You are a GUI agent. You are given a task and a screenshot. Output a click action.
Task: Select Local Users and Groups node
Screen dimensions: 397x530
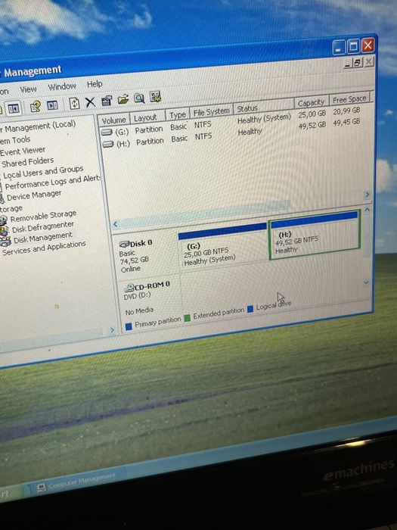(x=43, y=172)
